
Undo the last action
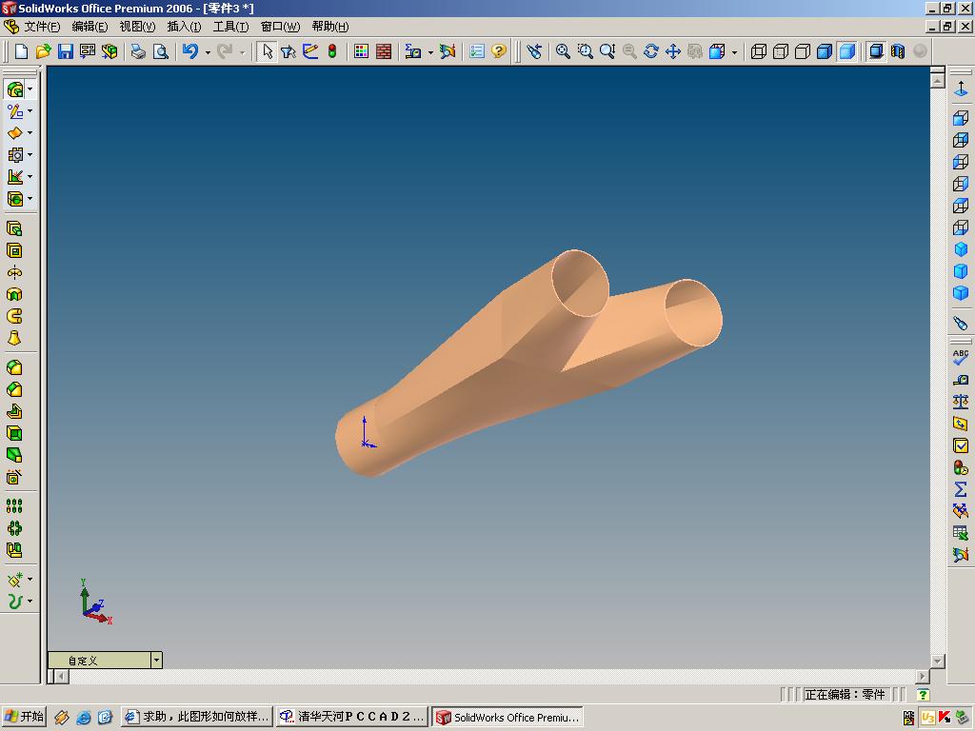pyautogui.click(x=190, y=51)
